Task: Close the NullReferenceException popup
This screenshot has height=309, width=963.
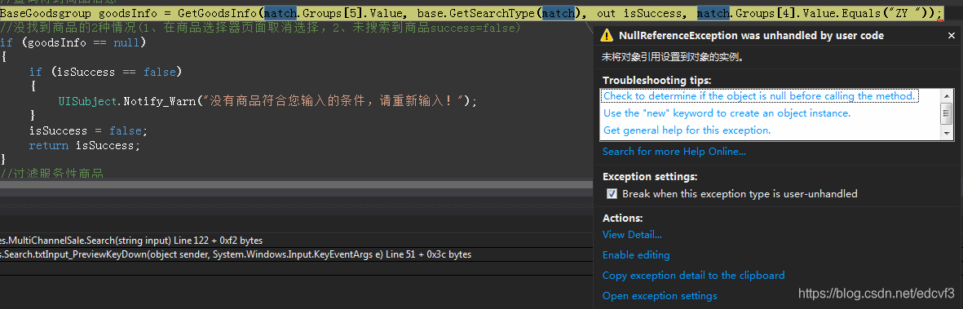Action: pyautogui.click(x=952, y=36)
